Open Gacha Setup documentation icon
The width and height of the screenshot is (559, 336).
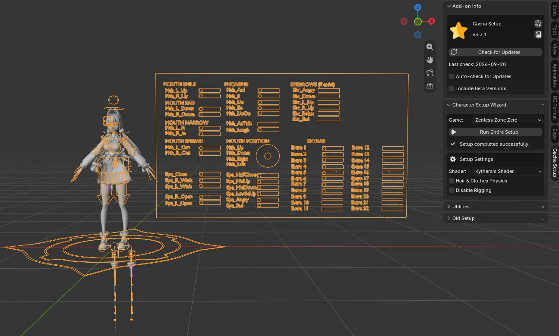[538, 35]
